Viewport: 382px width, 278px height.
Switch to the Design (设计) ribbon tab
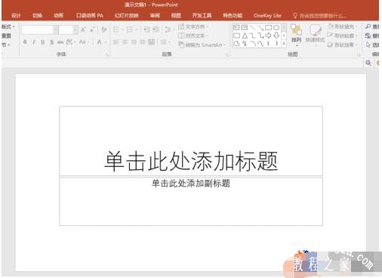16,16
